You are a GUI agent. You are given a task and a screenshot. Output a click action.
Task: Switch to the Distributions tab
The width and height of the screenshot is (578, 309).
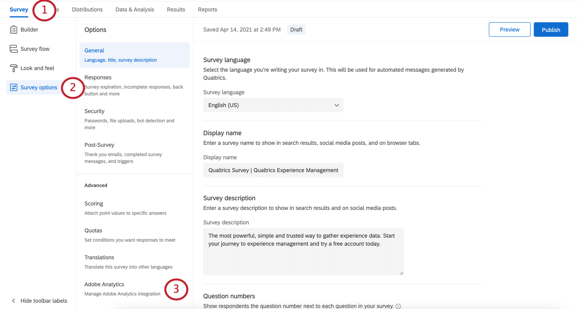point(87,9)
